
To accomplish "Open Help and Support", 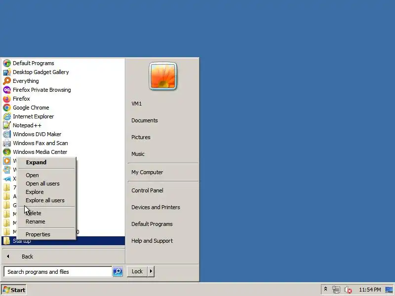I will coord(152,241).
